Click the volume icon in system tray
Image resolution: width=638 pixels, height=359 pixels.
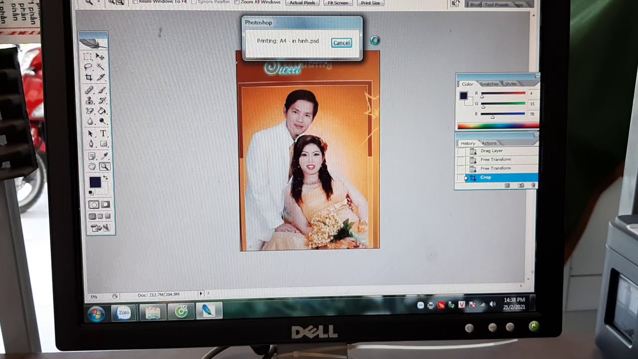click(x=492, y=304)
